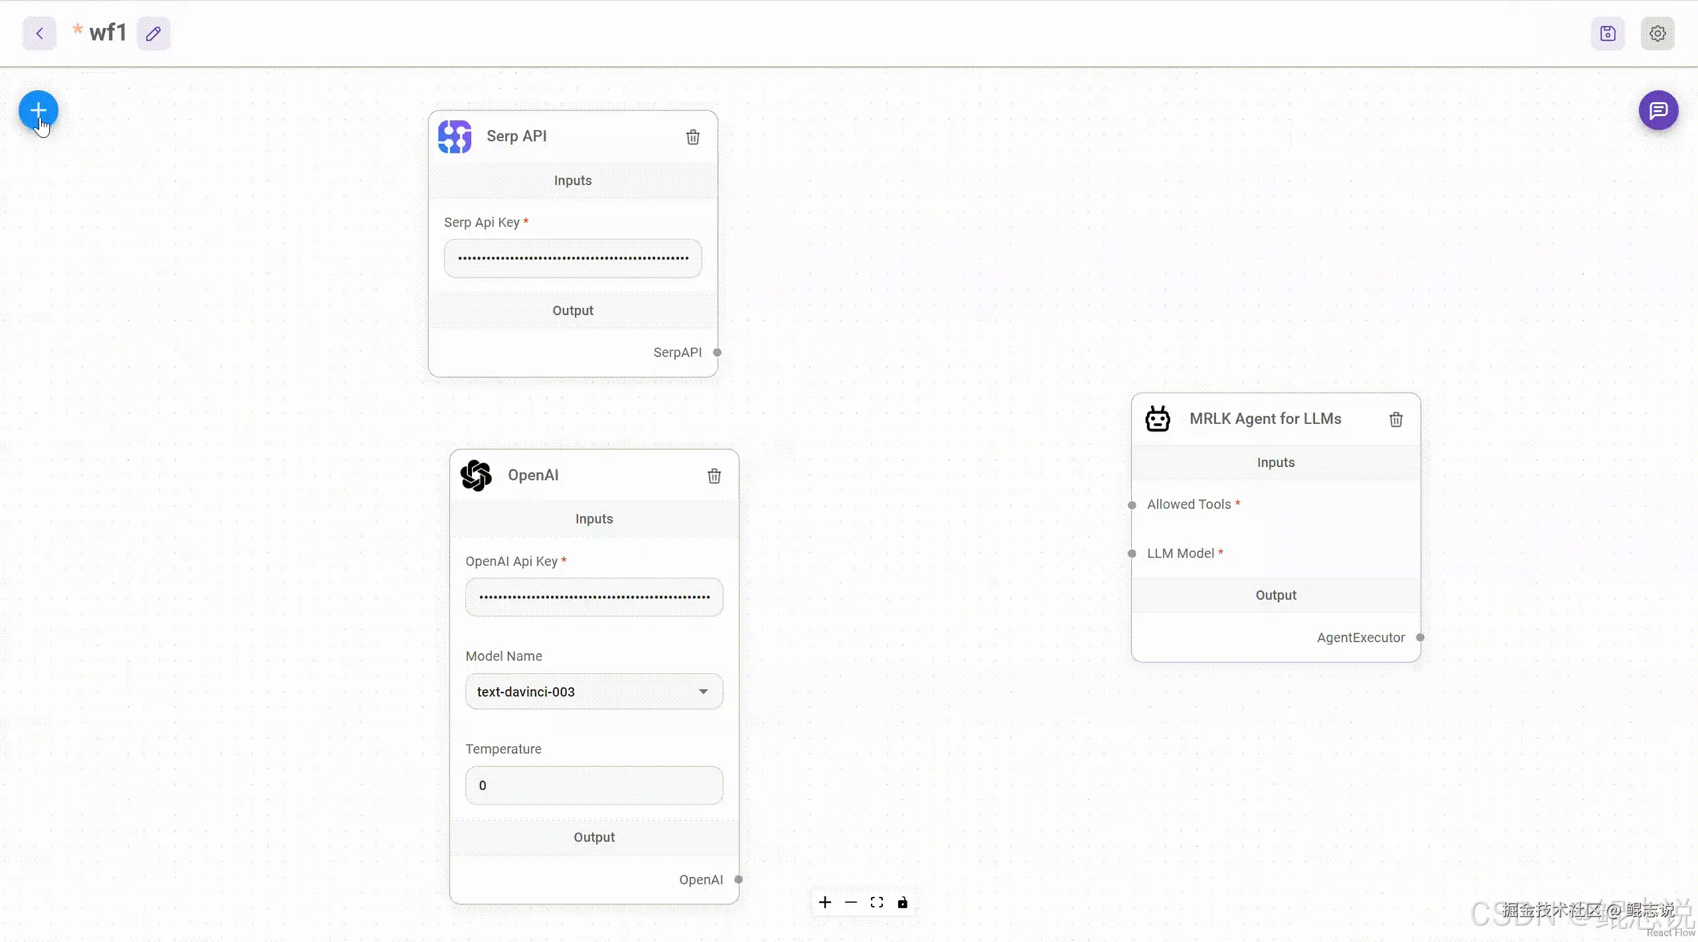Click the OpenAI node logo icon
The image size is (1698, 942).
pos(476,475)
